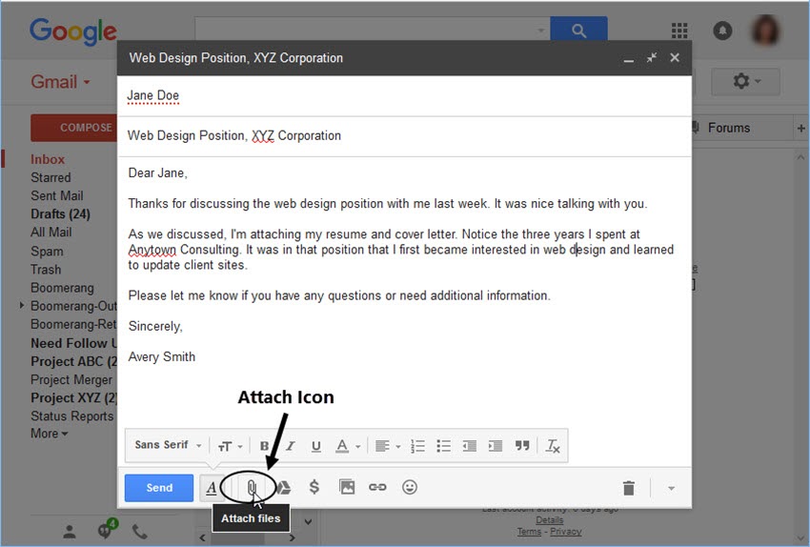Open the Google Drive insert icon

click(x=283, y=487)
